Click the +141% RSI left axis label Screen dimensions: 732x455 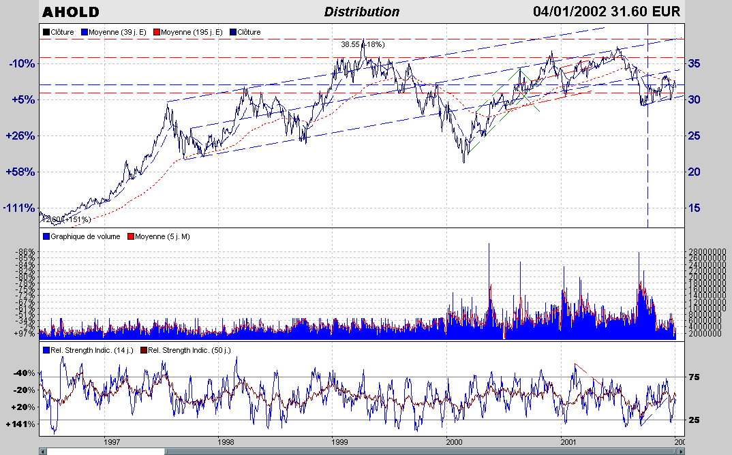click(x=21, y=424)
